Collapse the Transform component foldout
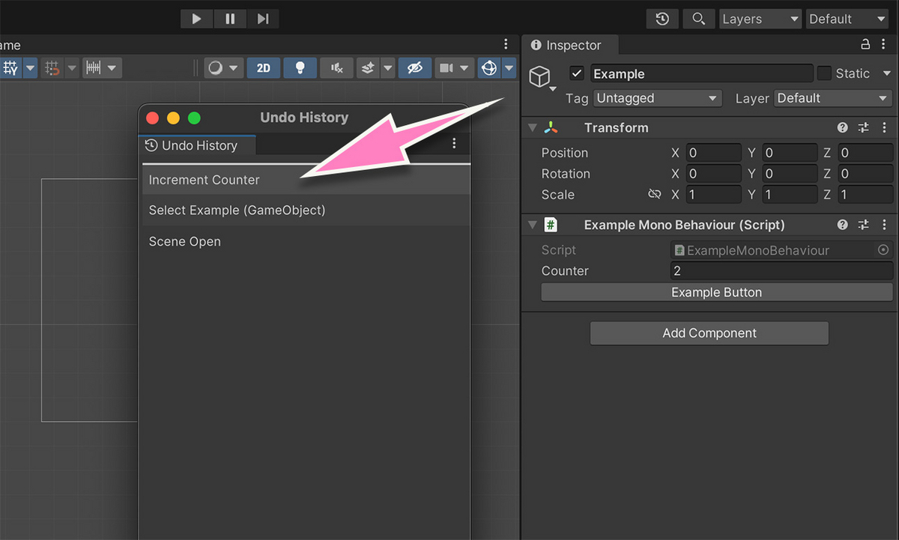Viewport: 899px width, 540px height. (x=532, y=128)
